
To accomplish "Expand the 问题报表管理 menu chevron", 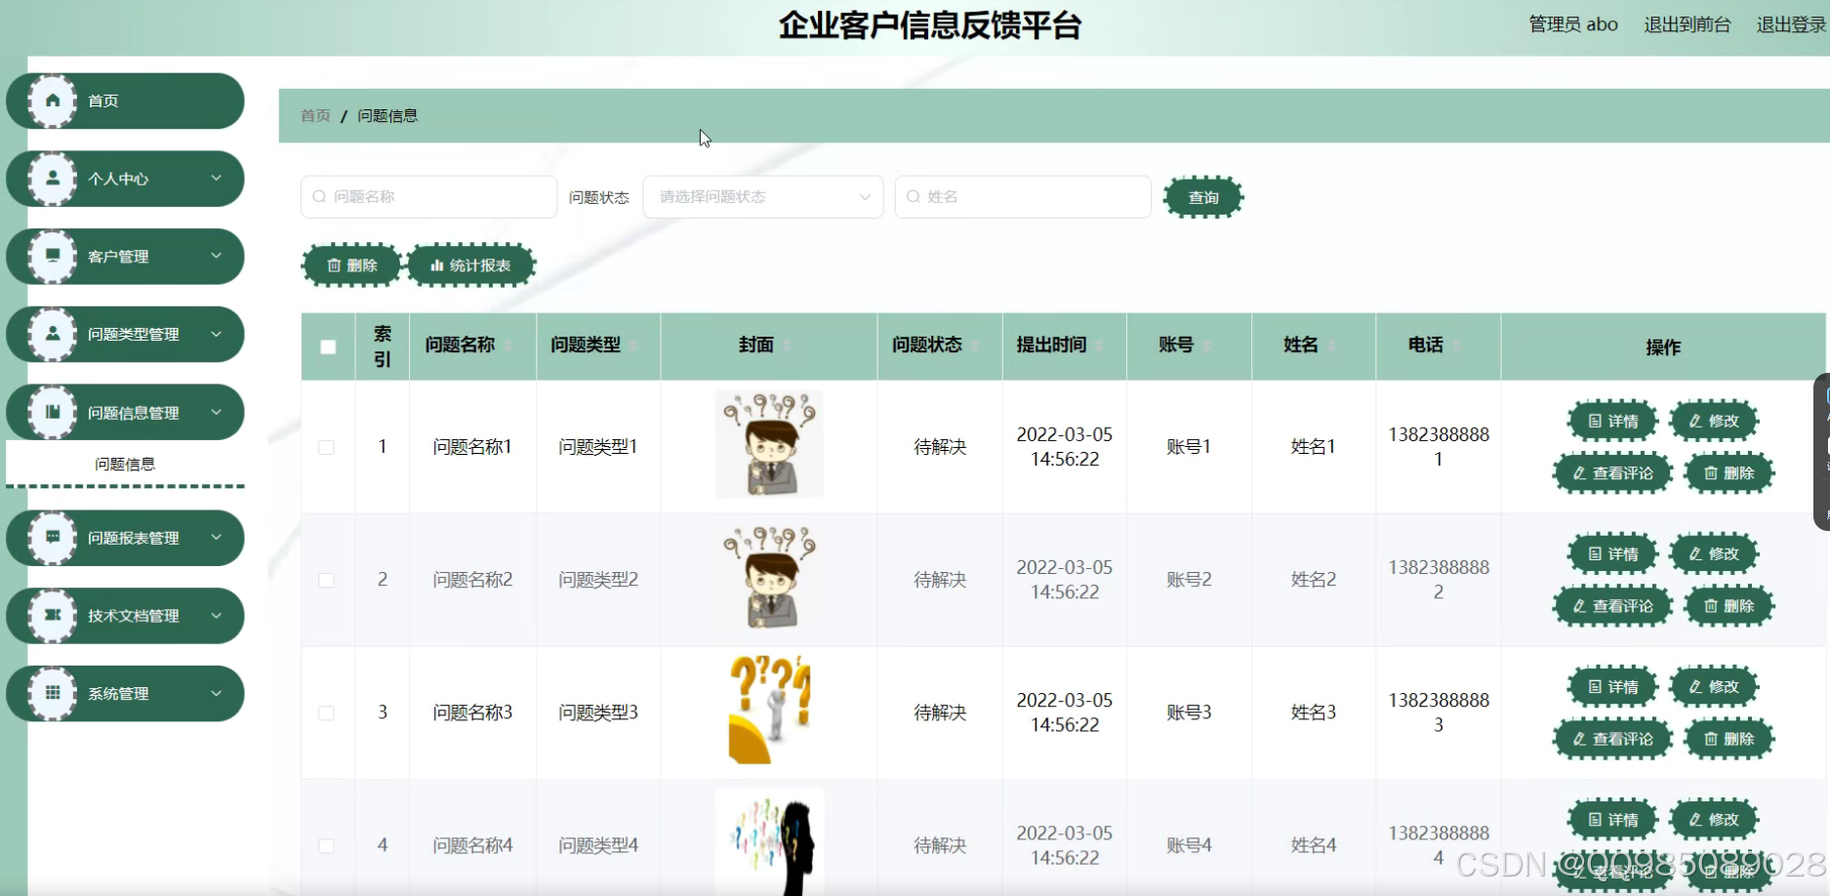I will [217, 537].
